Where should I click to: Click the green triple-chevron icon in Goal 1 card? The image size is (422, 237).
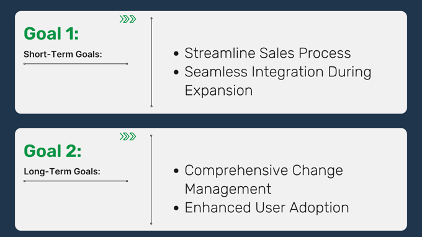pos(128,19)
